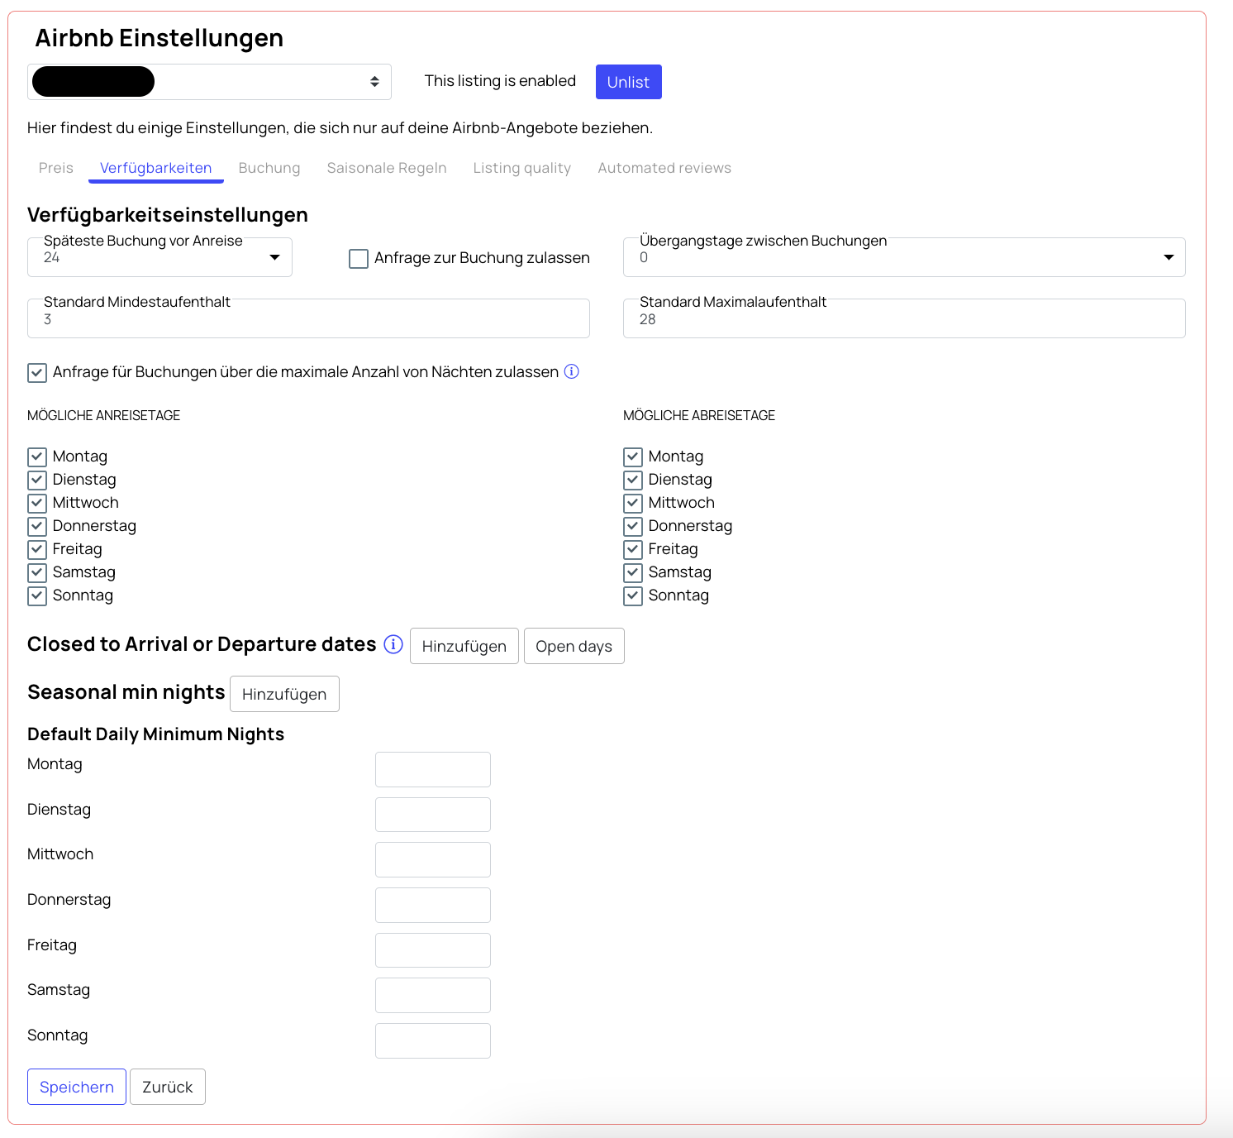This screenshot has width=1233, height=1138.
Task: Uncheck Dienstag under Mögliche Anreisetage
Action: [37, 480]
